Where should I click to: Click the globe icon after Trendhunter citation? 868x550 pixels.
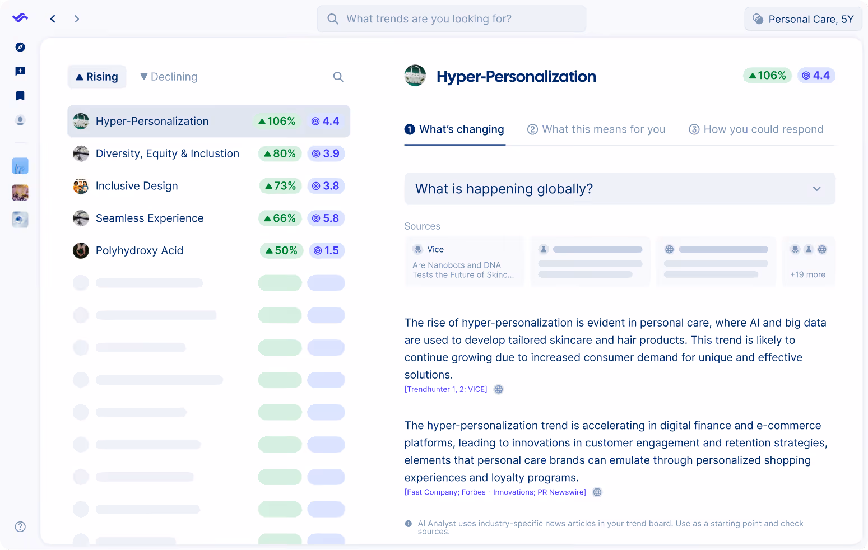(x=499, y=389)
